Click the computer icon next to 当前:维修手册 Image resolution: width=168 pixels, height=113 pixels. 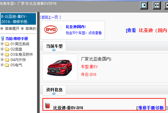pos(2,38)
